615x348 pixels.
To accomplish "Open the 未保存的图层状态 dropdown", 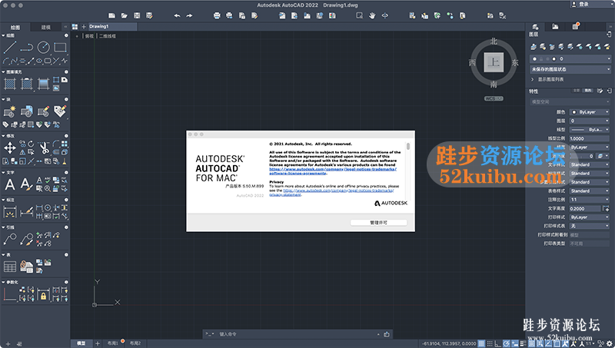I will point(570,69).
